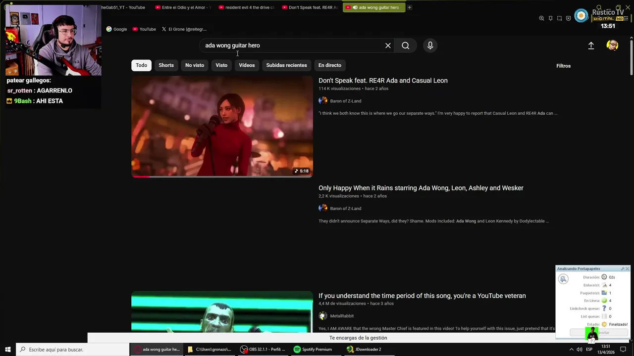Image resolution: width=634 pixels, height=356 pixels.
Task: Open Baron of Z-Land channel name under Only Happy
Action: (x=346, y=209)
